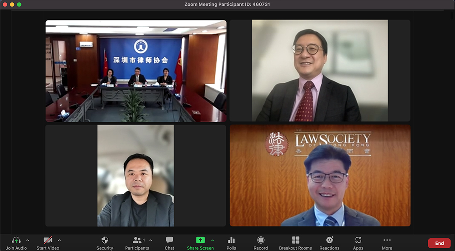455x251 pixels.
Task: Expand share options arrow beside Share Screen
Action: pyautogui.click(x=212, y=240)
